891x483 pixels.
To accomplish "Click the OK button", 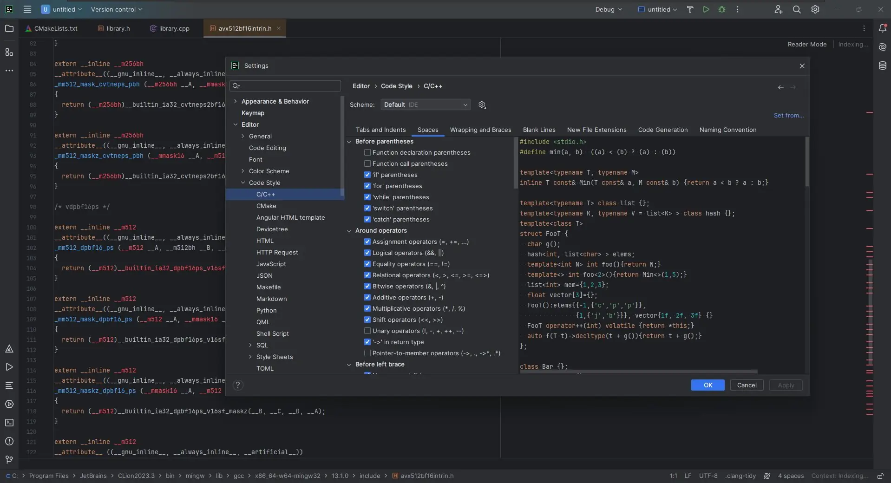I will click(x=707, y=385).
